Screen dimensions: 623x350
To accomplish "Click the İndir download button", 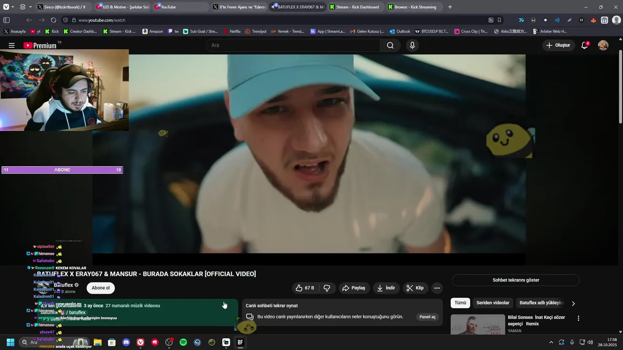I will (386, 288).
